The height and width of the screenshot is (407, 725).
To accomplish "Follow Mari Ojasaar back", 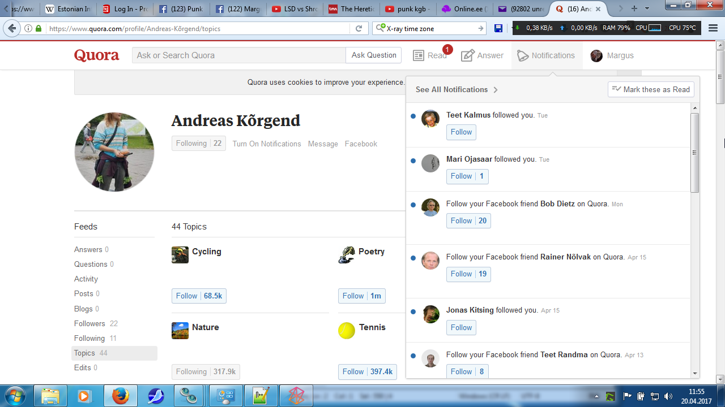I will 467,176.
